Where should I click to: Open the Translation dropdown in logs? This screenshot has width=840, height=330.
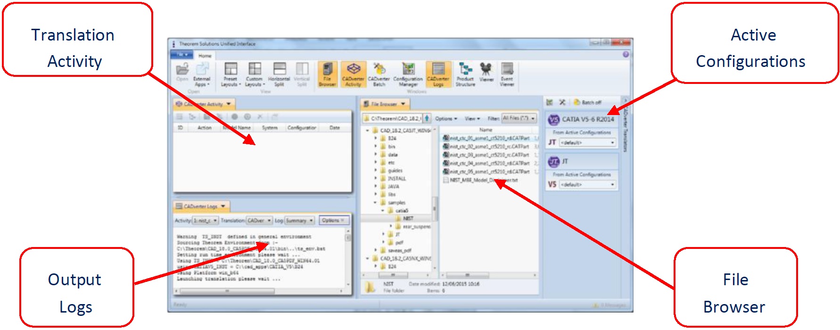pos(259,221)
